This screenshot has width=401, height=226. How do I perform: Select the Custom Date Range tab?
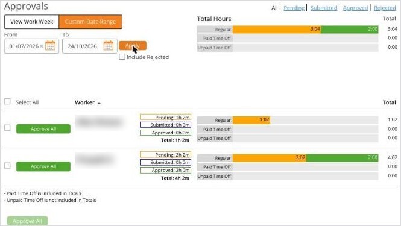(x=90, y=22)
